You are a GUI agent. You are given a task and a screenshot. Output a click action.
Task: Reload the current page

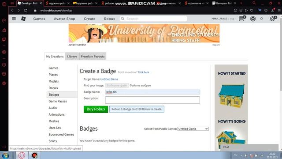tap(26, 11)
